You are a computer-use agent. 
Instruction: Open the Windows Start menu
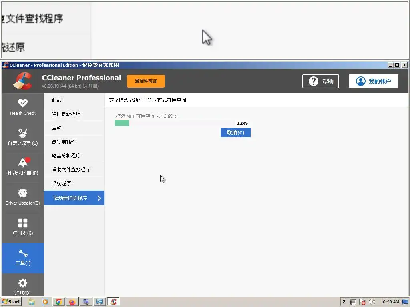coord(11,302)
